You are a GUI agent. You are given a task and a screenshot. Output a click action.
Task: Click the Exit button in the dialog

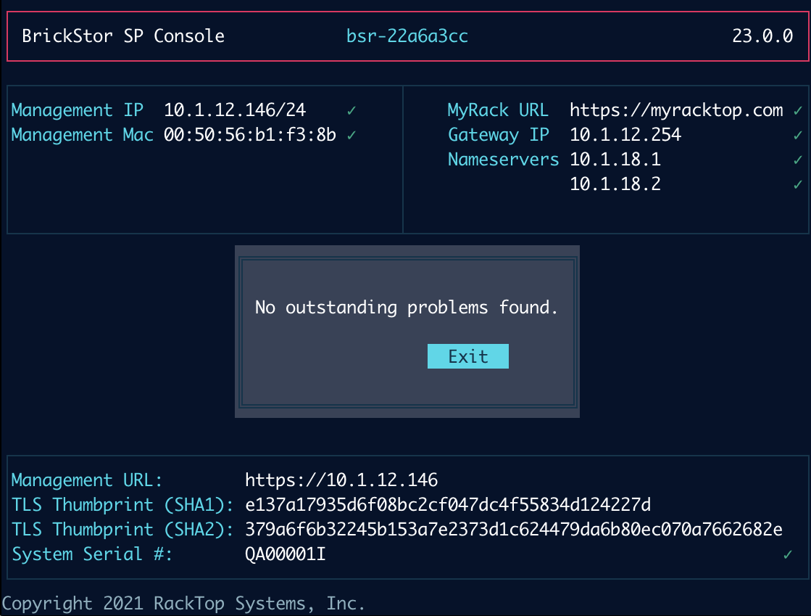[467, 356]
